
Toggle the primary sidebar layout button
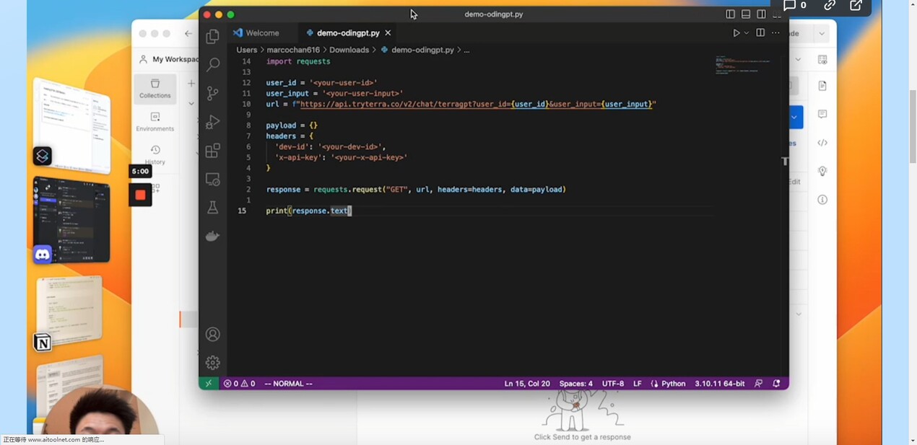click(730, 14)
